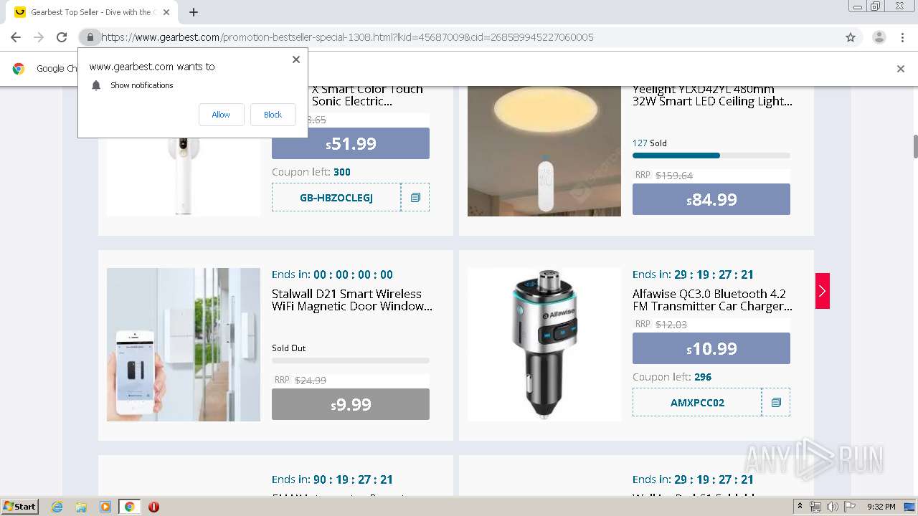Image resolution: width=918 pixels, height=516 pixels.
Task: Launch Internet Explorer from taskbar
Action: (x=57, y=507)
